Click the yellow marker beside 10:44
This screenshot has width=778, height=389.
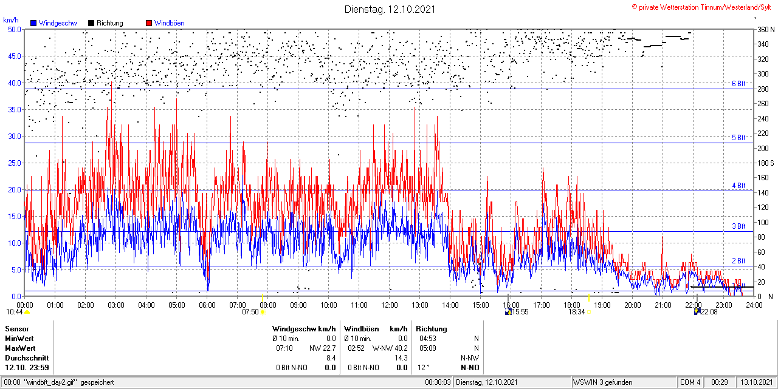tap(27, 312)
